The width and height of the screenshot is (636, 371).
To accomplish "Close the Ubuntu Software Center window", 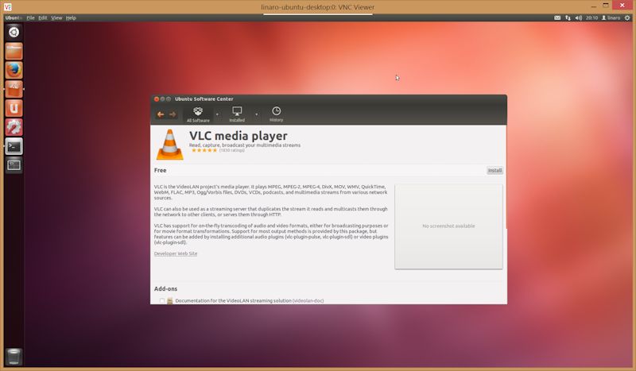I will pos(157,99).
